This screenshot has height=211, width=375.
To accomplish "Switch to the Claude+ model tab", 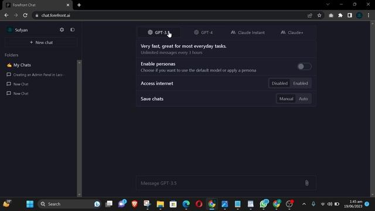I will (292, 33).
